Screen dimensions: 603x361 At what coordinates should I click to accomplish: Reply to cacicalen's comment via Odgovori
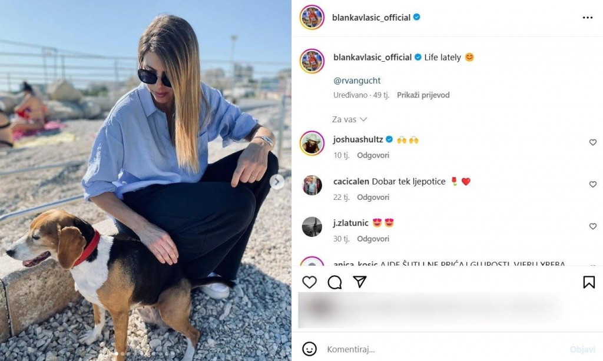point(373,197)
